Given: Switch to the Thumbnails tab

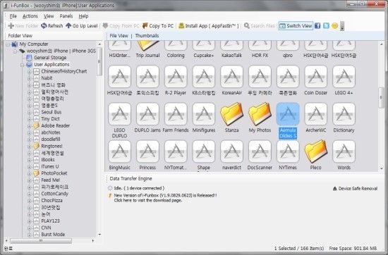Looking at the screenshot, I should pyautogui.click(x=147, y=36).
